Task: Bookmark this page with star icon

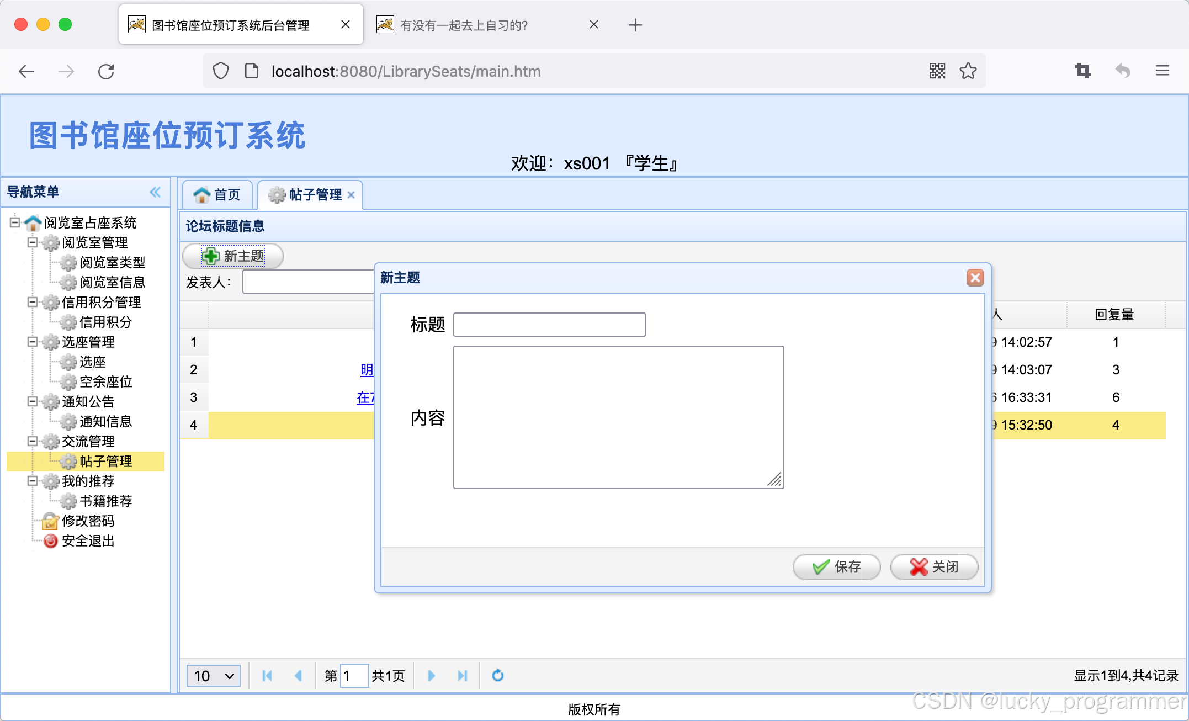Action: [x=968, y=71]
